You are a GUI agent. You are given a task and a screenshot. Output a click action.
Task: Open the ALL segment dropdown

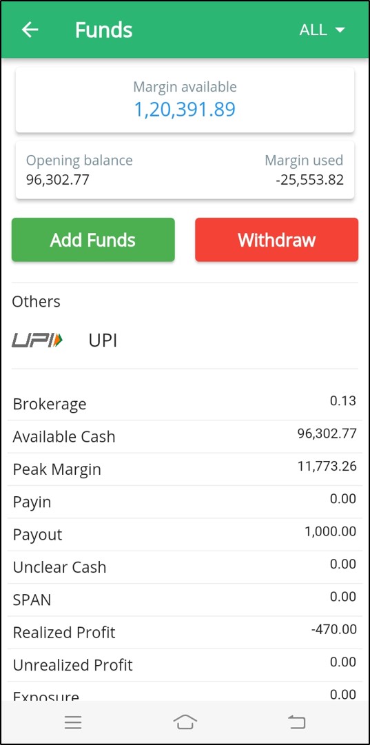[x=322, y=30]
